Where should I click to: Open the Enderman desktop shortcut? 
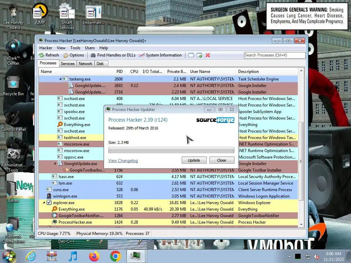coord(93,15)
